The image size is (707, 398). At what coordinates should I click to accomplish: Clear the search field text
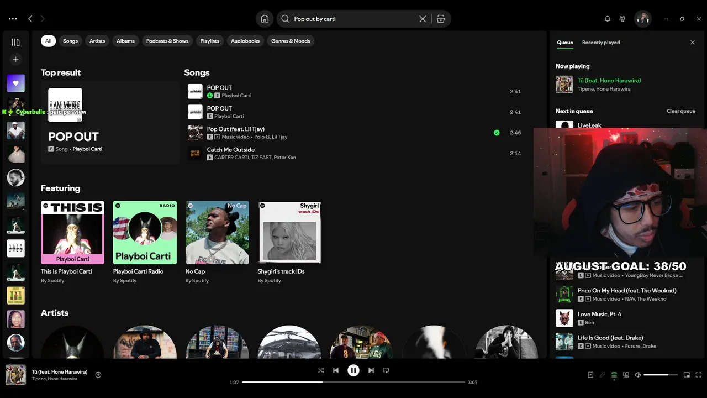point(423,19)
